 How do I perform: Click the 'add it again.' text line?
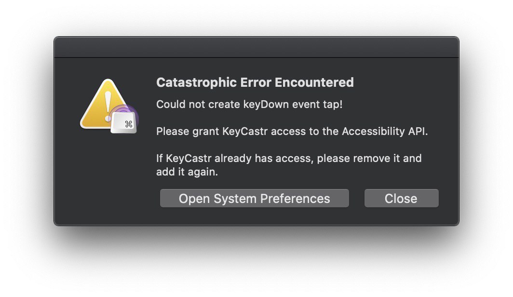coord(187,172)
